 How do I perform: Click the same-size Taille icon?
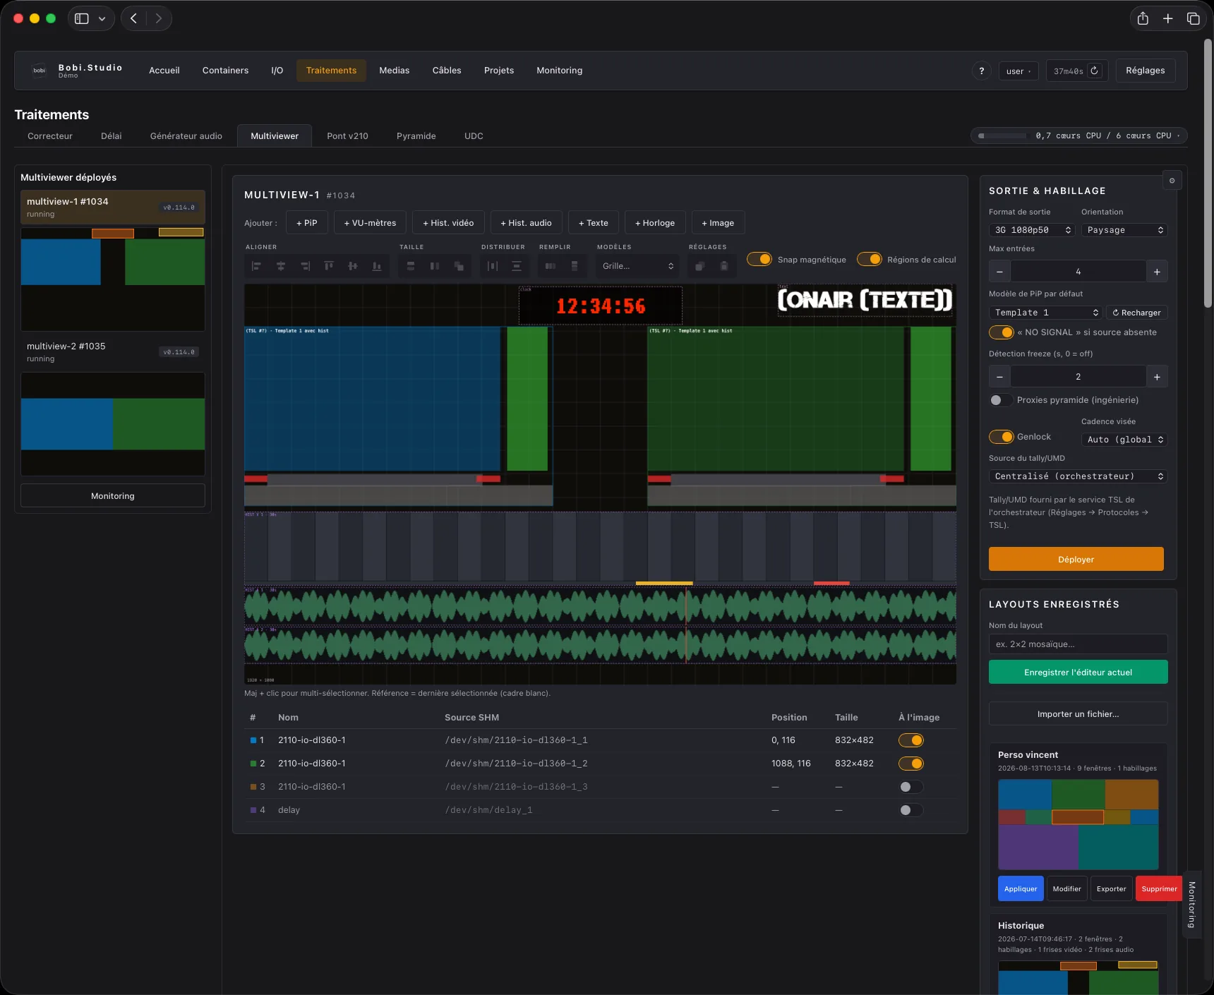[459, 266]
